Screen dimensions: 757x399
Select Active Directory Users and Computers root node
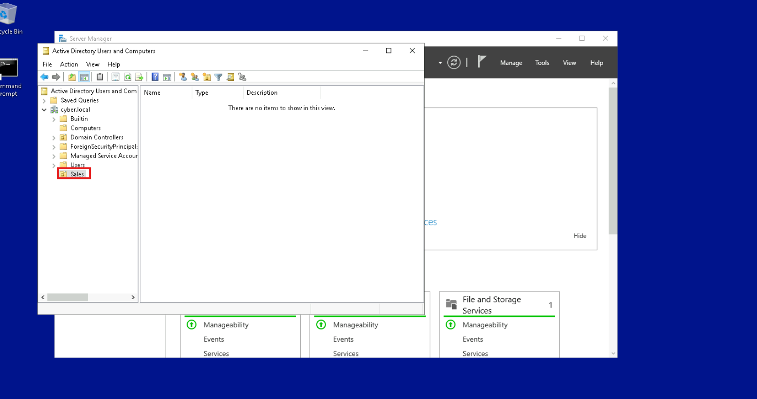(x=93, y=91)
